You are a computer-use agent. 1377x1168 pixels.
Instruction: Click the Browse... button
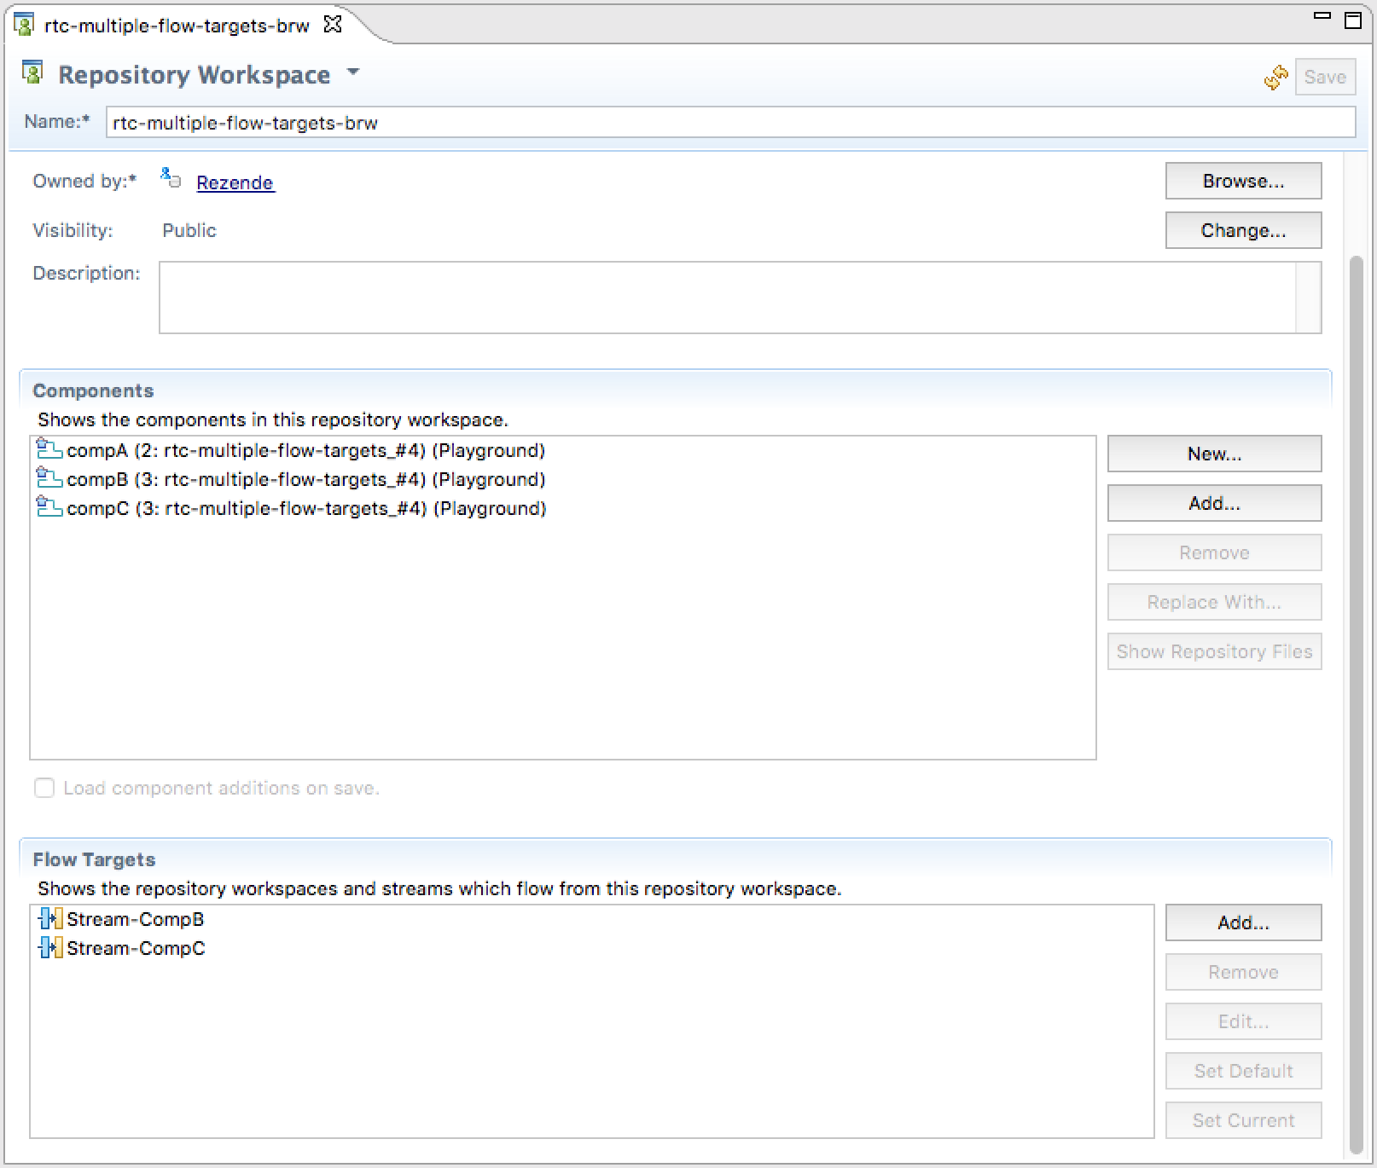1243,181
